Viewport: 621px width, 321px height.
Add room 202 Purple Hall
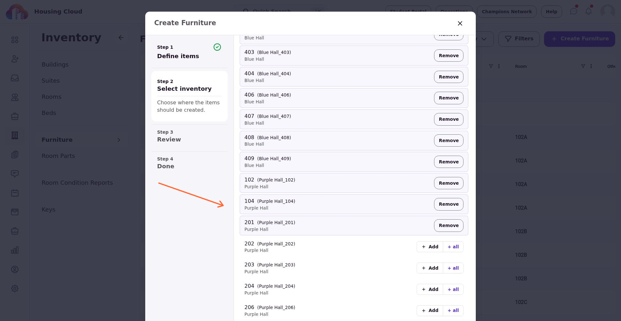click(x=430, y=247)
